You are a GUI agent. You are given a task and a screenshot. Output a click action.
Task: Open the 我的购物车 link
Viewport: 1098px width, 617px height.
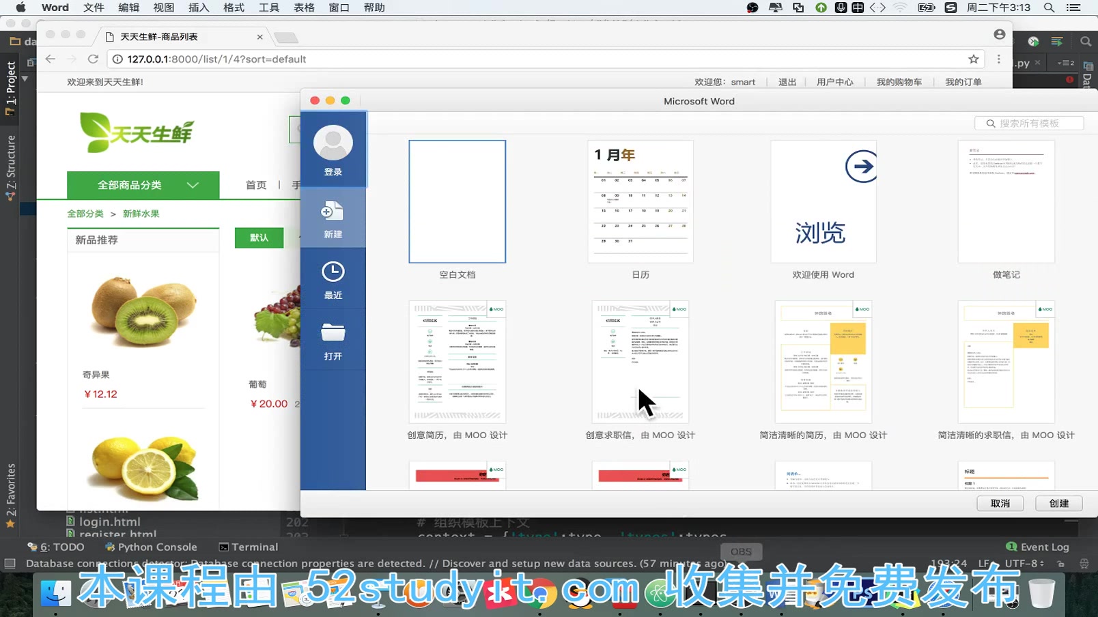pyautogui.click(x=899, y=82)
